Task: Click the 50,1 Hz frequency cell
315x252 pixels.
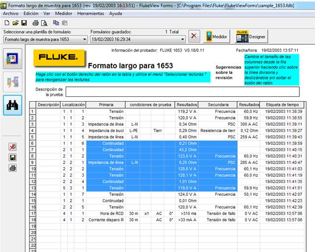Action: coord(249,194)
